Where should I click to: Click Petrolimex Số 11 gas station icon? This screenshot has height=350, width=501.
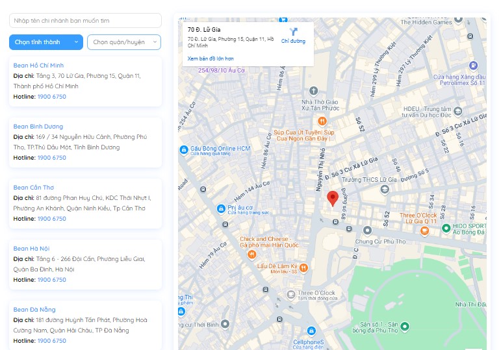click(x=473, y=66)
